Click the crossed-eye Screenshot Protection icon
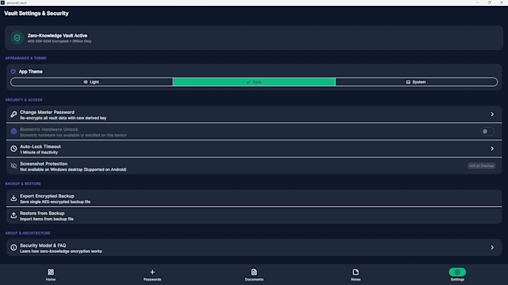 [x=13, y=166]
